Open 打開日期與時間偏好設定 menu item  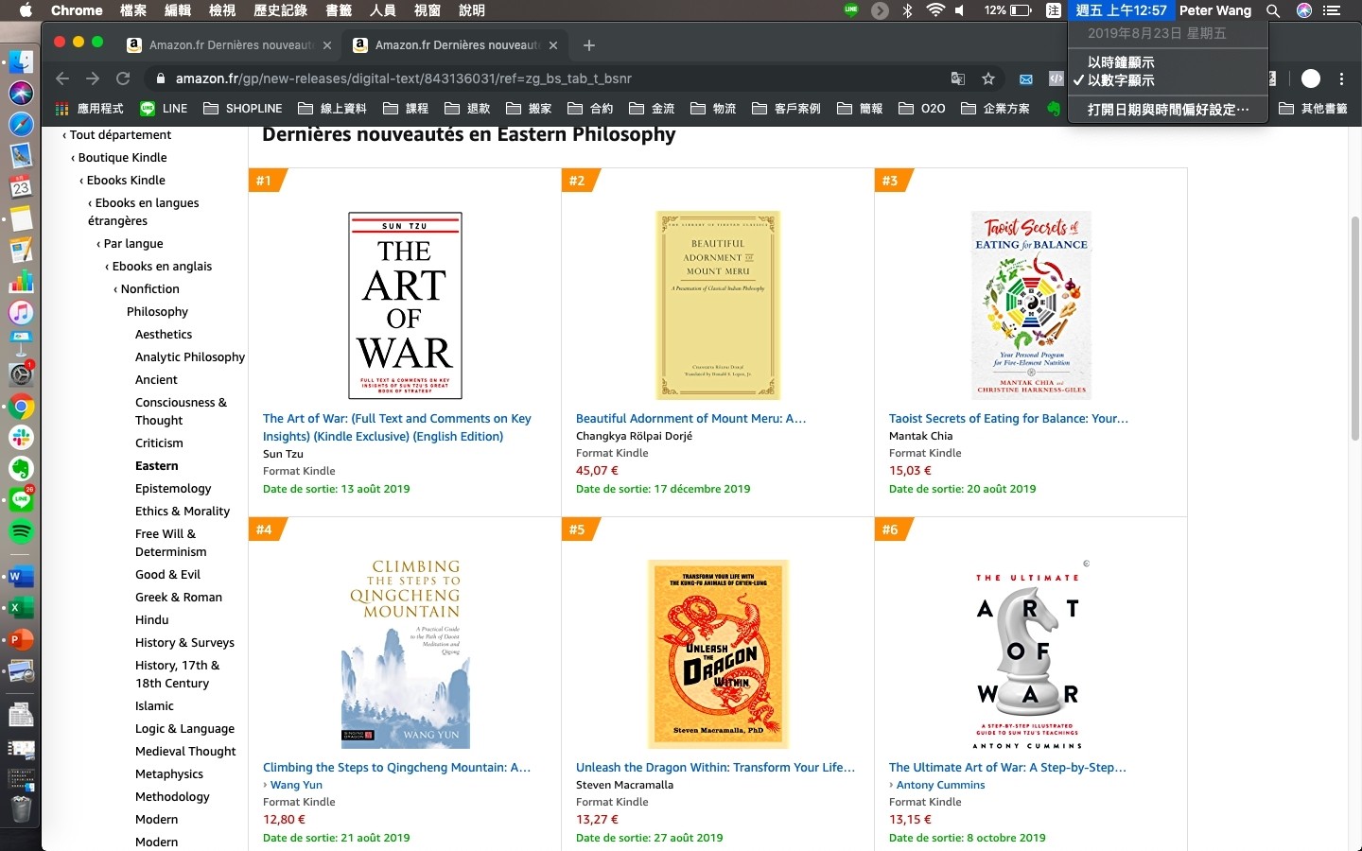click(1167, 109)
